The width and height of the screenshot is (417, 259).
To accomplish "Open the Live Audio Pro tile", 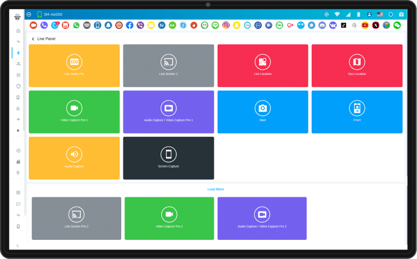I will pos(74,65).
